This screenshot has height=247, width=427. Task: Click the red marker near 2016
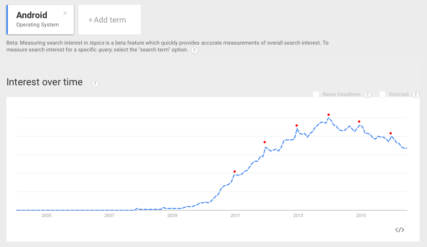tap(391, 133)
